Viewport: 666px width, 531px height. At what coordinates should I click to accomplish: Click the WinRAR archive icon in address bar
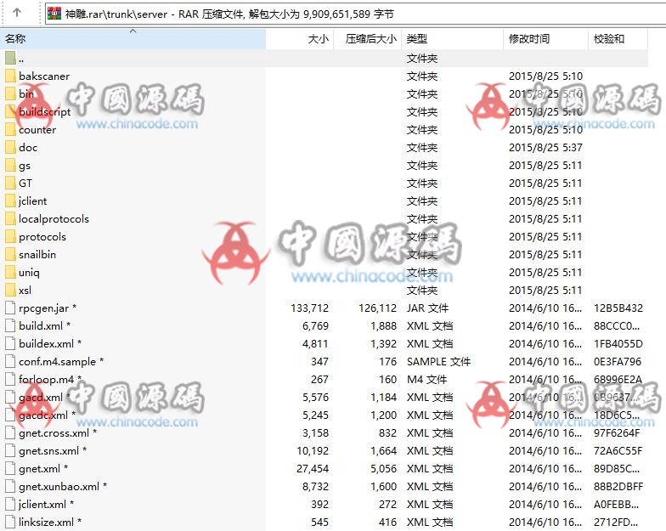54,14
